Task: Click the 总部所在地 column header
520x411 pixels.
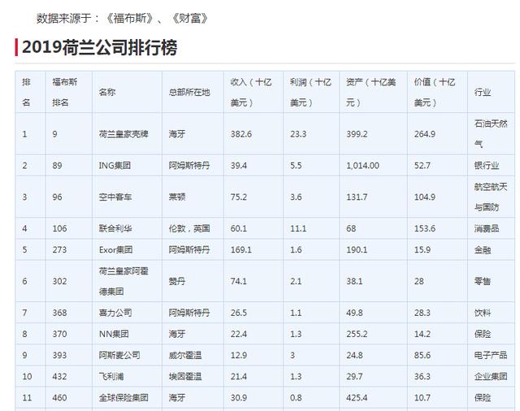Action: click(189, 92)
